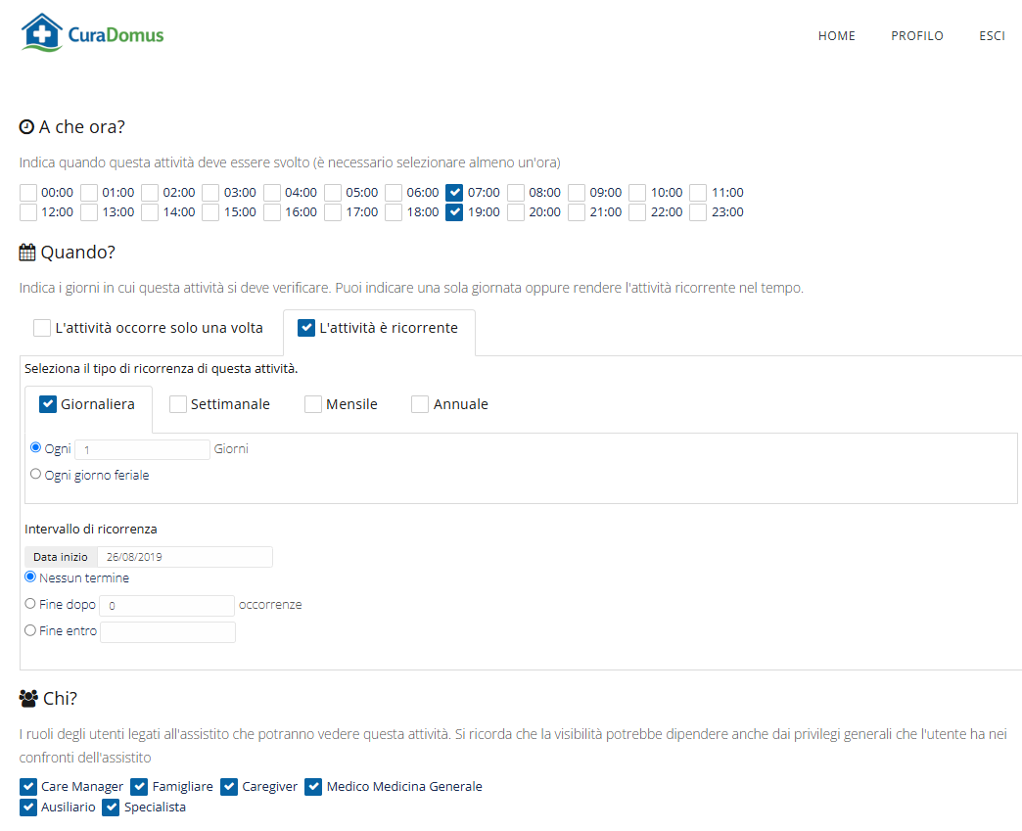Uncheck the 19:00 hour checkbox

[454, 212]
